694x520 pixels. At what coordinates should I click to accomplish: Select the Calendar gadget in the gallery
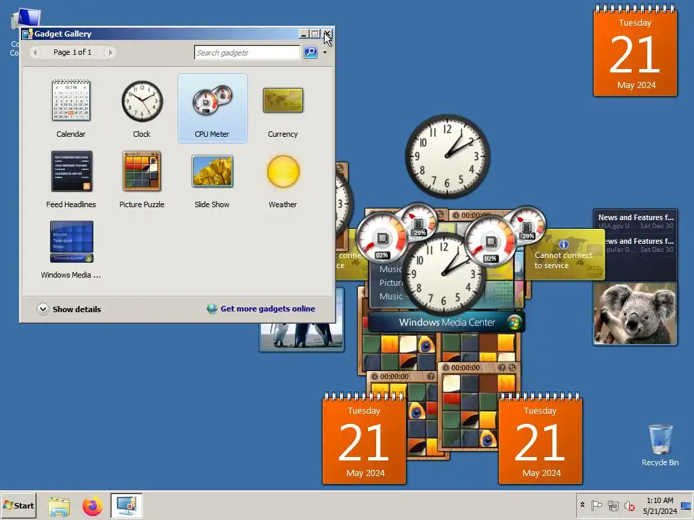pyautogui.click(x=70, y=109)
